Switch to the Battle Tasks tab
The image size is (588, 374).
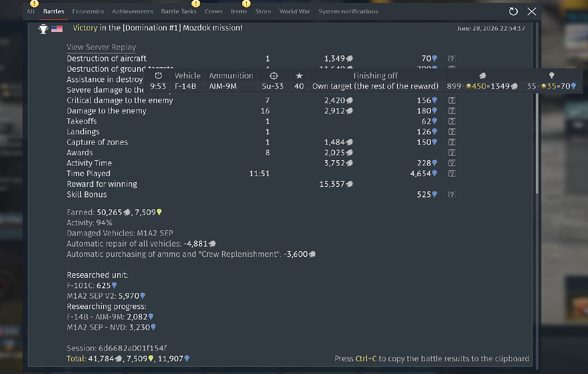pyautogui.click(x=179, y=12)
